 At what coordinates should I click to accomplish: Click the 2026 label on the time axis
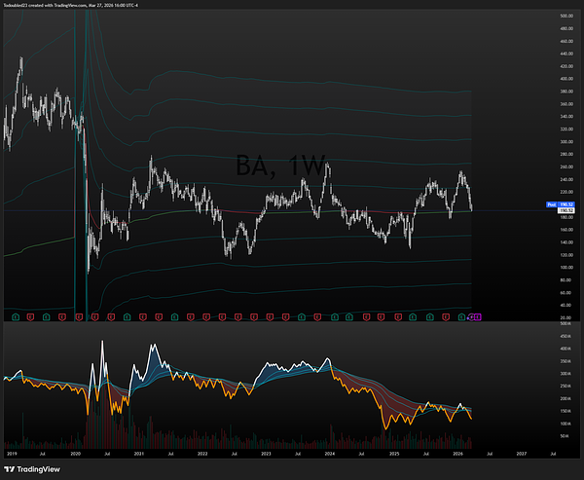[456, 453]
